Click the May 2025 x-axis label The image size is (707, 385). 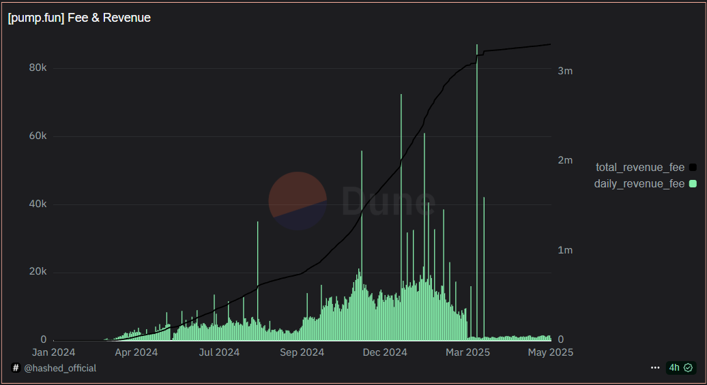point(551,352)
